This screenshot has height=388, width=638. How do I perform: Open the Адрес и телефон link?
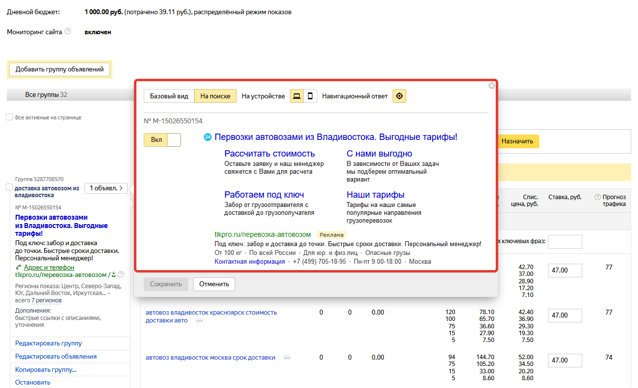pos(49,267)
